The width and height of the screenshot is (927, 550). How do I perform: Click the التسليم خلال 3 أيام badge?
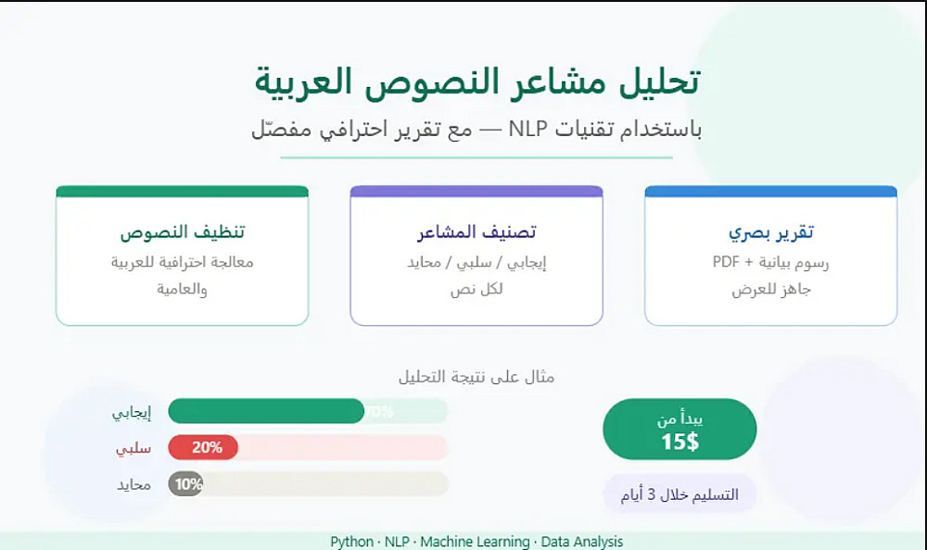click(x=679, y=494)
